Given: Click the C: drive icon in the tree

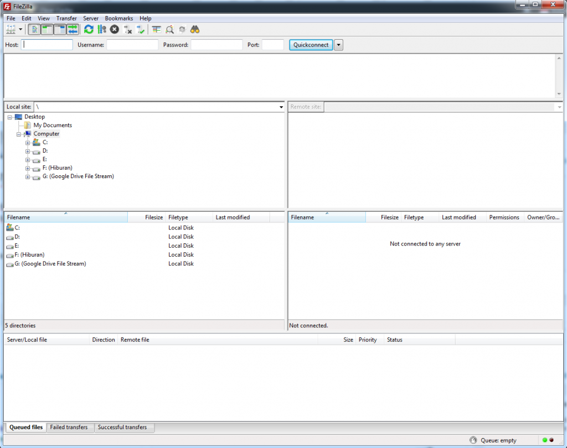Looking at the screenshot, I should (37, 142).
